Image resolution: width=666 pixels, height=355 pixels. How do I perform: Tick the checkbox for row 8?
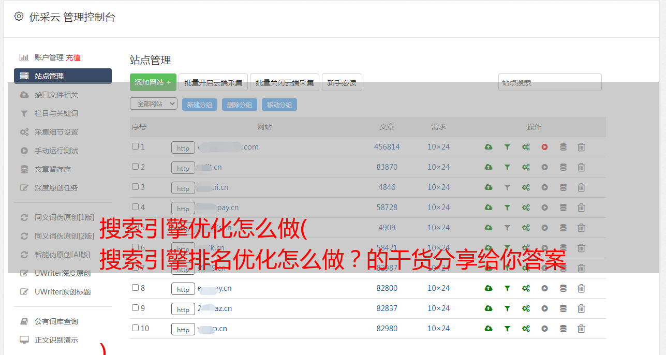(135, 288)
